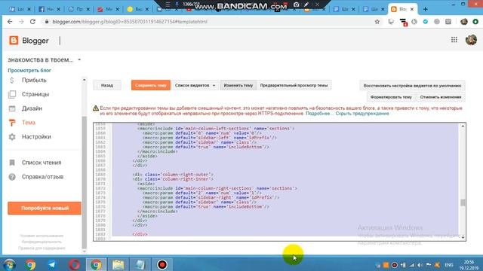Open Прибыль in the sidebar
Screen dimensions: 483x271
tap(34, 81)
